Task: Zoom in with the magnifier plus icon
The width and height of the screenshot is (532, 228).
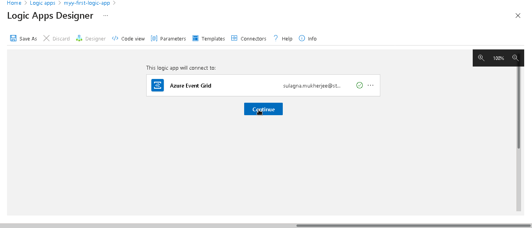Action: point(481,58)
